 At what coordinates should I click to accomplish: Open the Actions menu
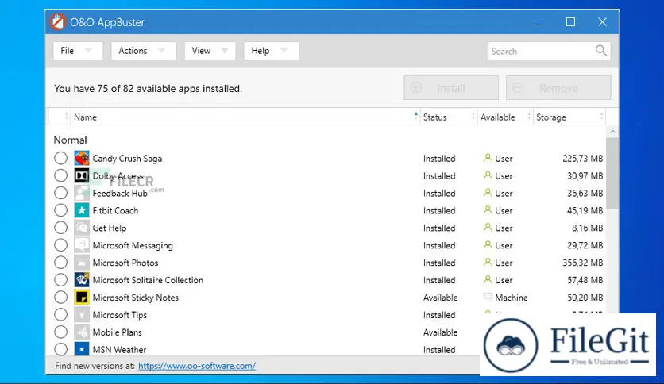click(x=144, y=50)
